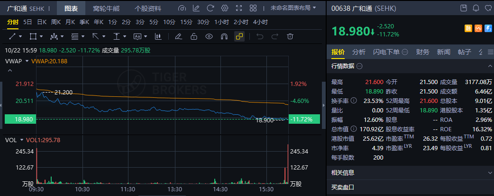Select the trend line drawing tool
Viewport: 494px width, 196px height.
click(x=13, y=36)
